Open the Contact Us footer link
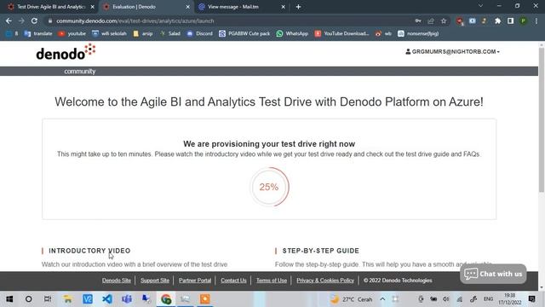 click(x=233, y=281)
